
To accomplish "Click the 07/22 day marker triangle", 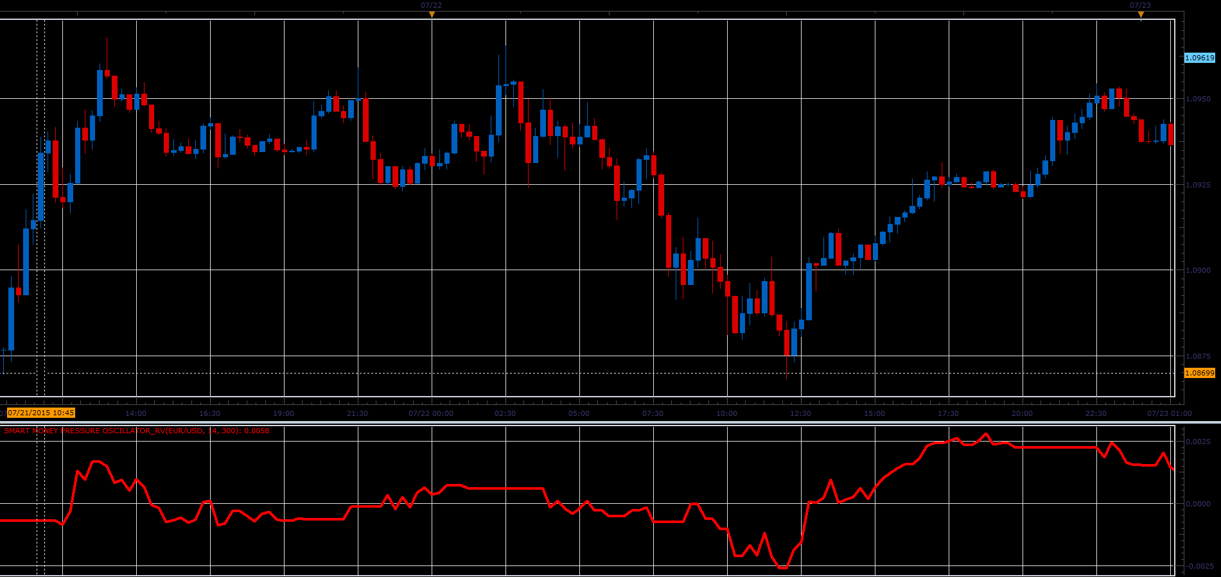I will 432,14.
